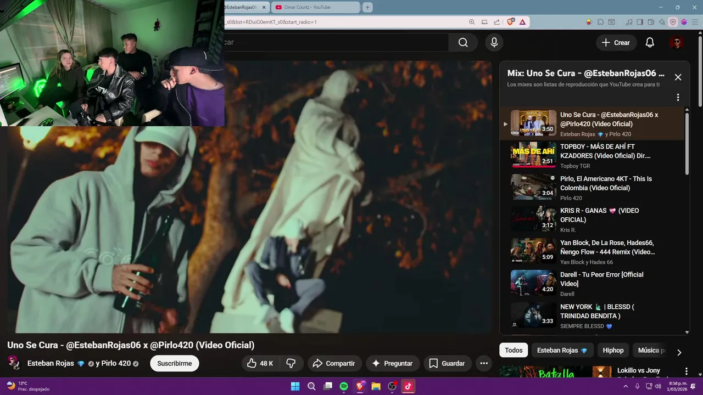The width and height of the screenshot is (703, 395).
Task: Subscribe with the Suscribirme button
Action: pyautogui.click(x=175, y=363)
